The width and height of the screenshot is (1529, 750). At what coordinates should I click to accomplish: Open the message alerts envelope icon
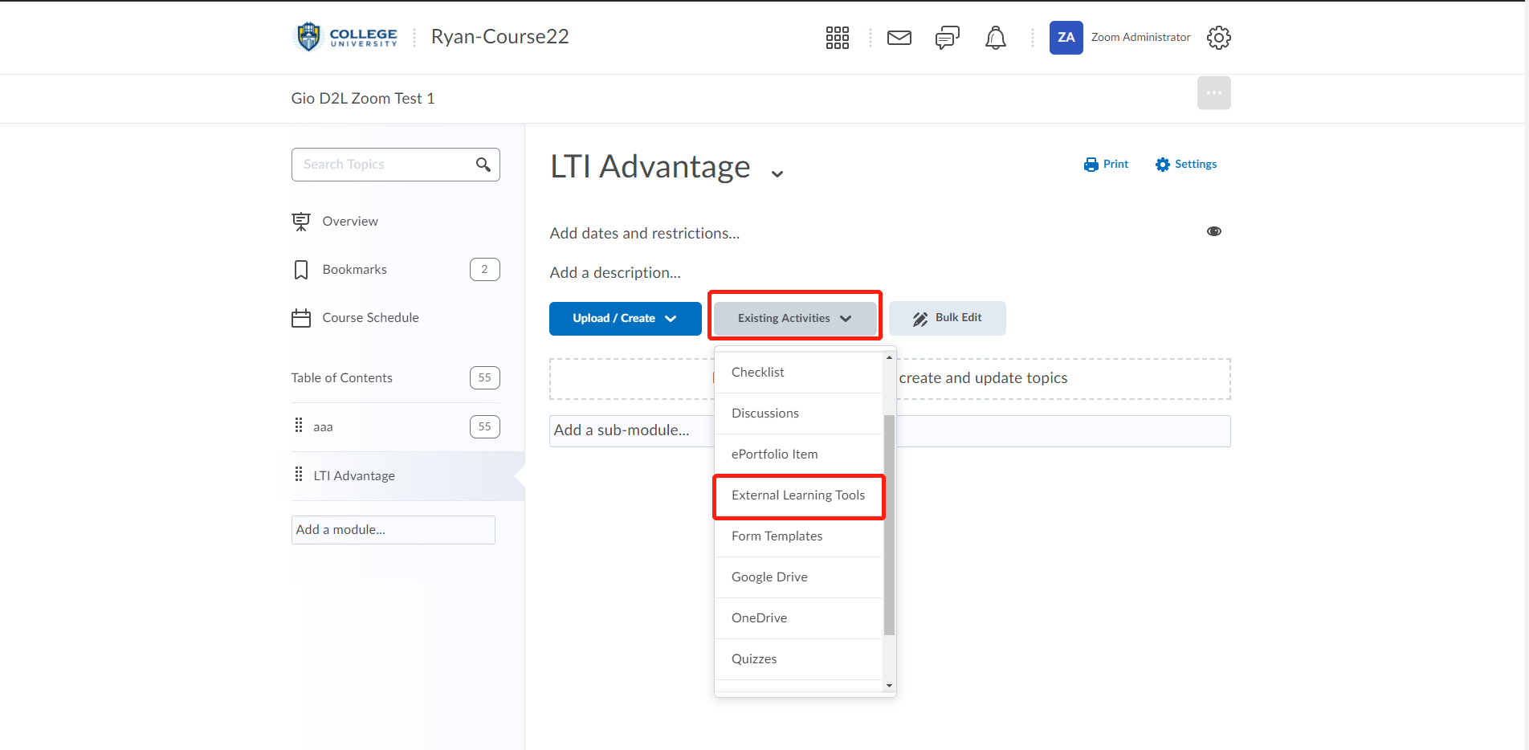point(899,38)
